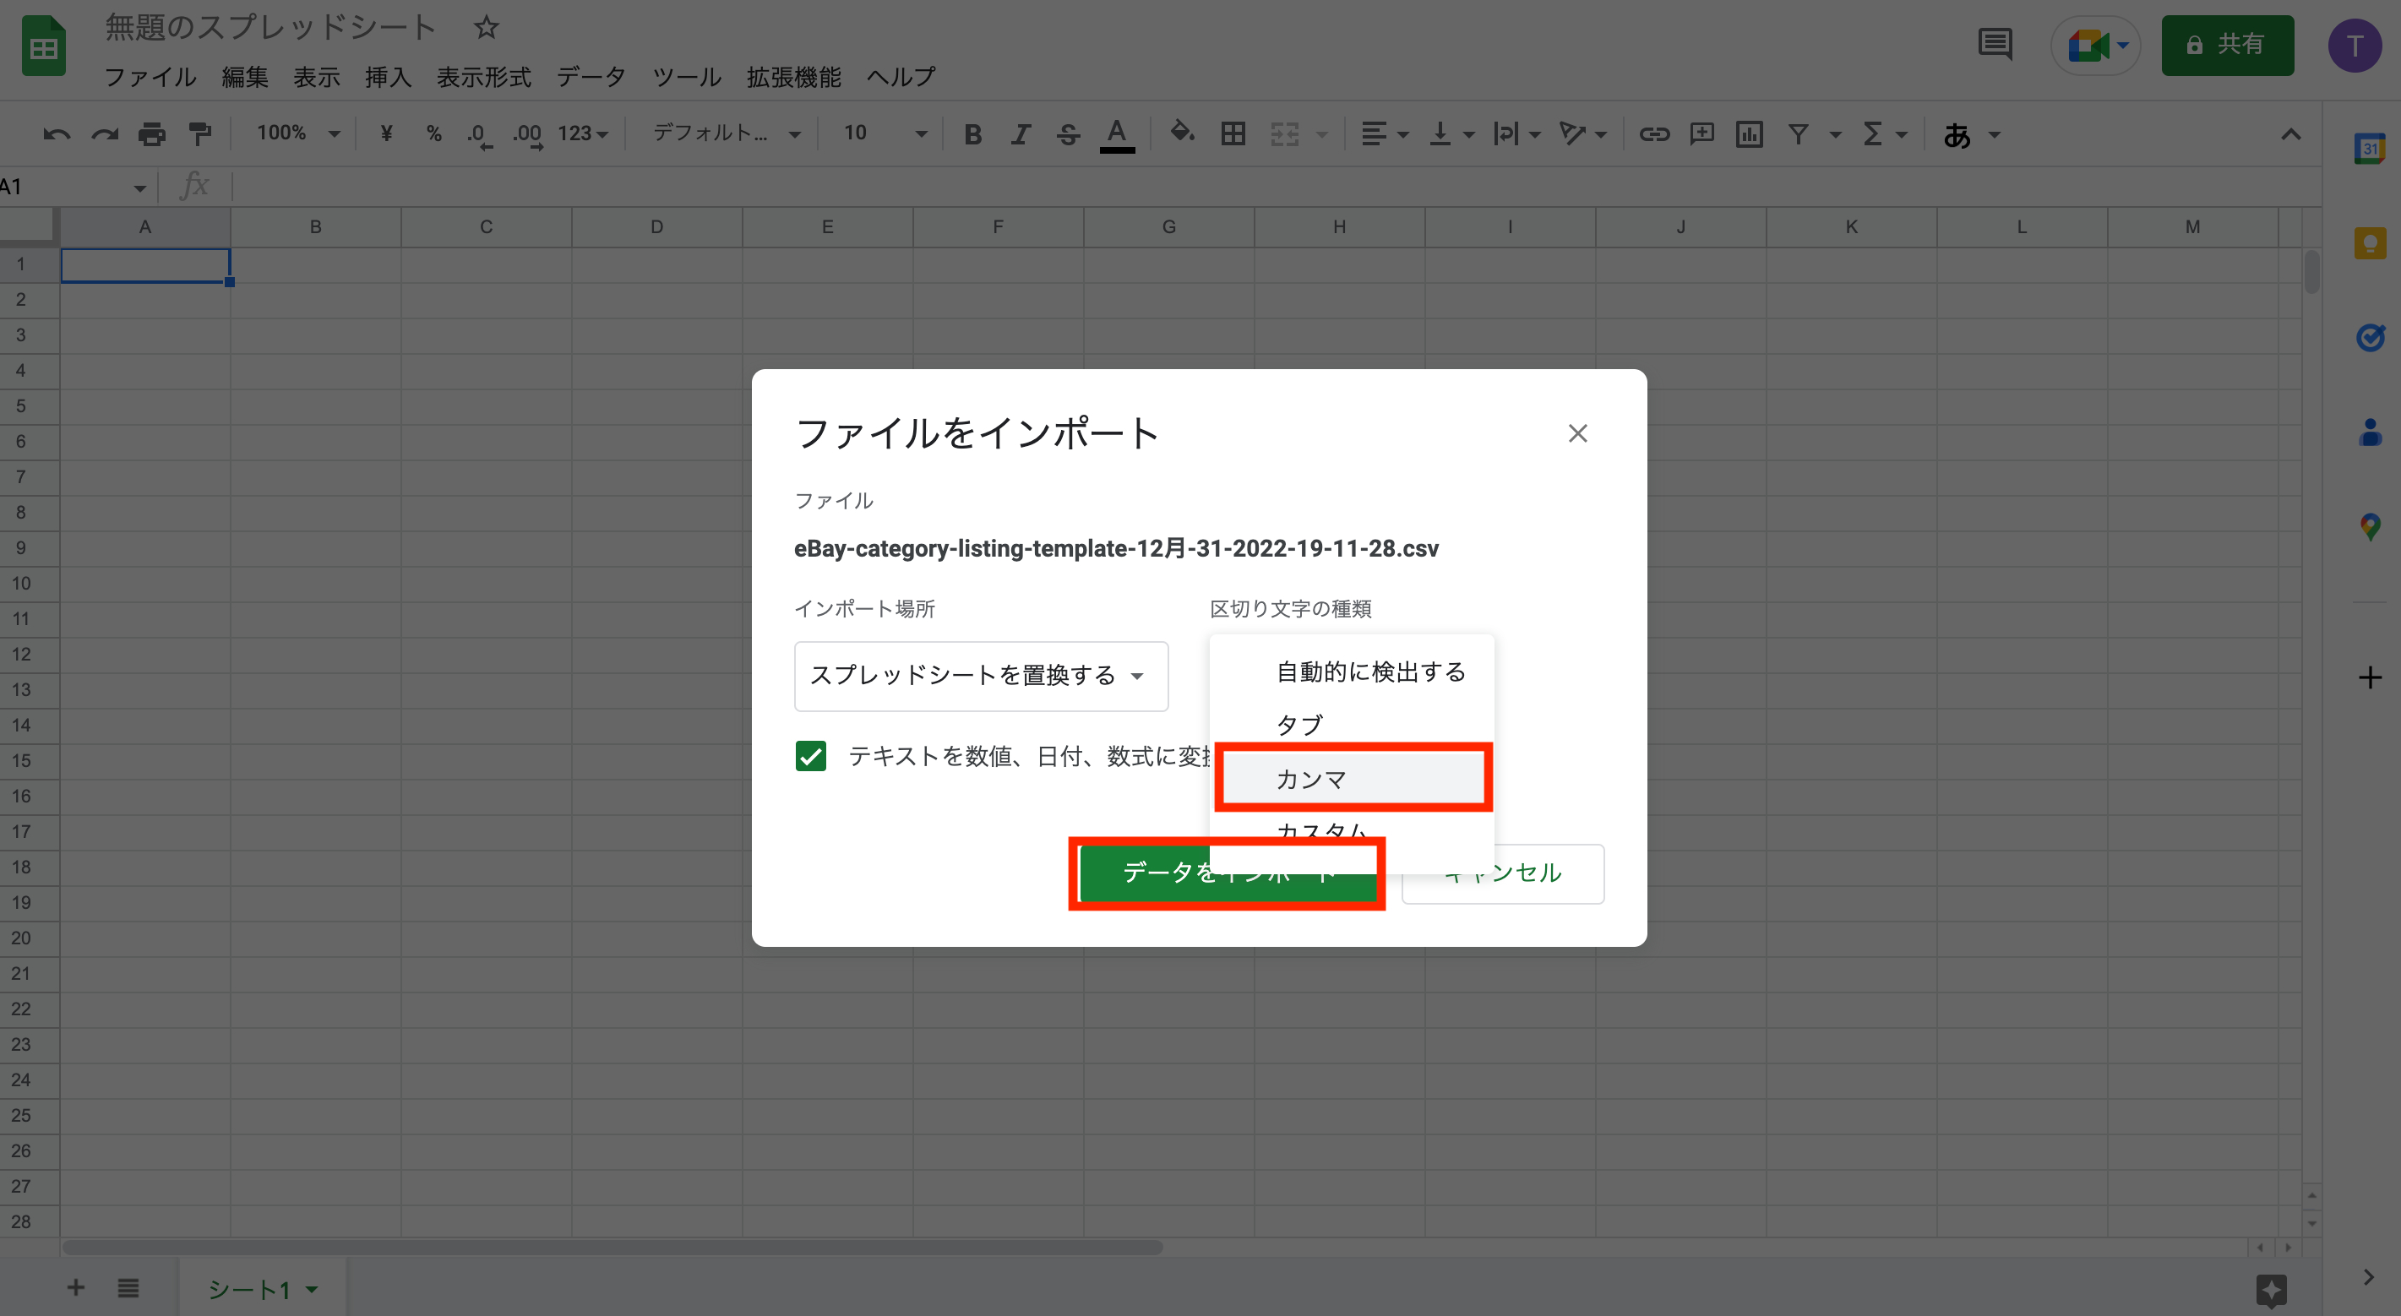
Task: Toggle strikethrough formatting
Action: point(1068,134)
